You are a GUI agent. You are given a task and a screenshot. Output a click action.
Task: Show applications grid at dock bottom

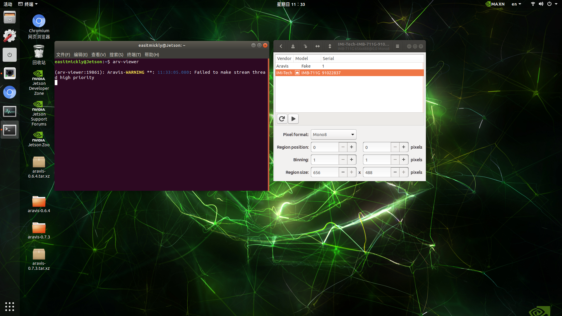(10, 306)
